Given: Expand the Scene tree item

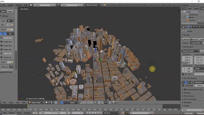Looking at the screenshot, I should click(182, 12).
